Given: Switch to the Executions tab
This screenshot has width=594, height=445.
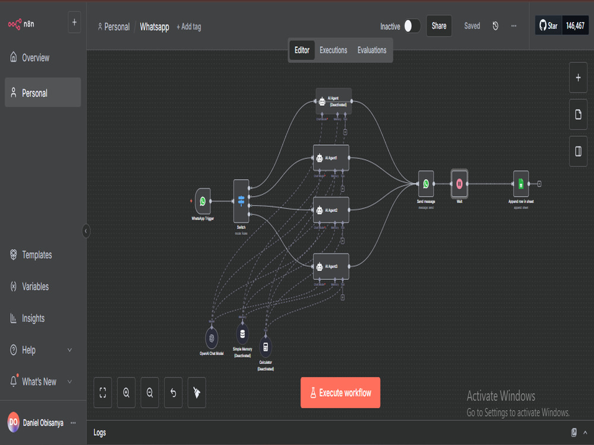Looking at the screenshot, I should tap(333, 50).
